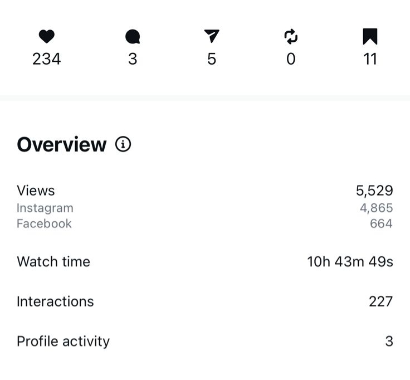This screenshot has height=380, width=410.
Task: Open the Watch time metric
Action: (x=53, y=261)
